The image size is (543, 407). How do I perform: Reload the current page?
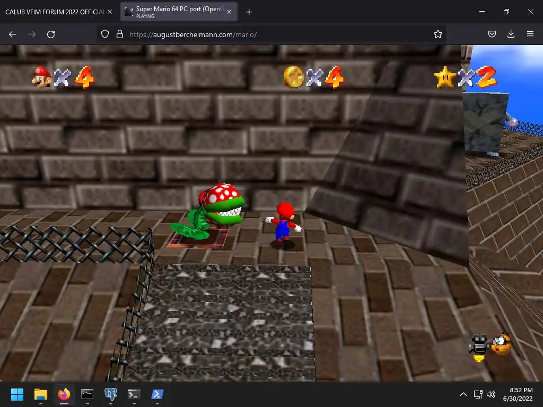point(51,34)
